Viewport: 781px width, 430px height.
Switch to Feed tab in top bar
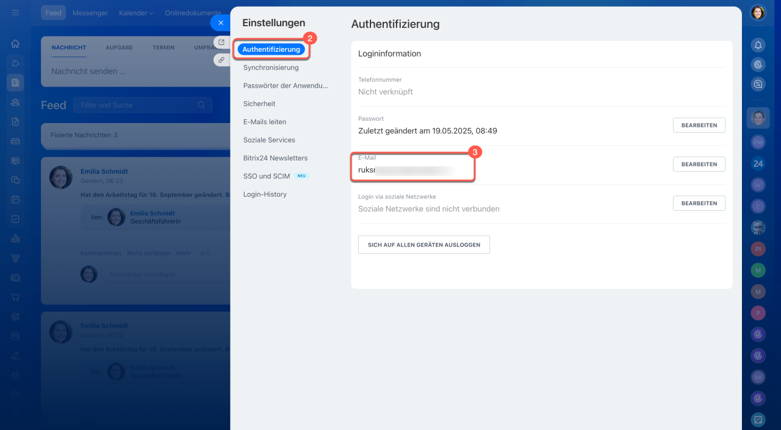[54, 13]
